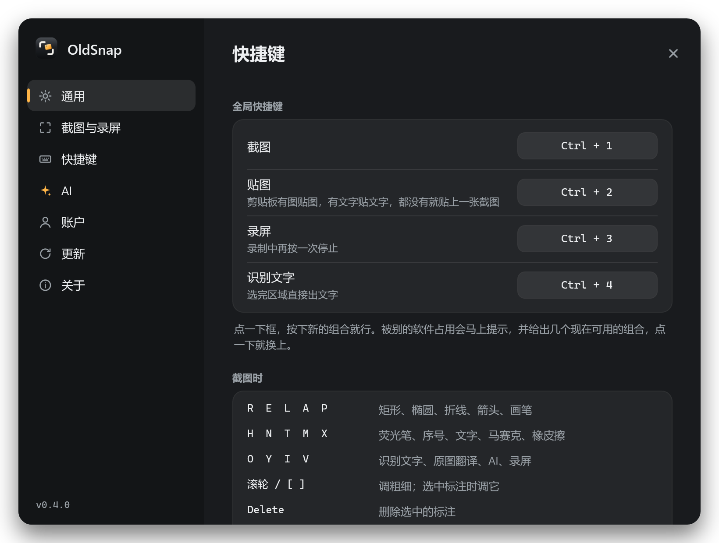The image size is (719, 543).
Task: Click the large 快捷键 page title
Action: click(x=259, y=54)
